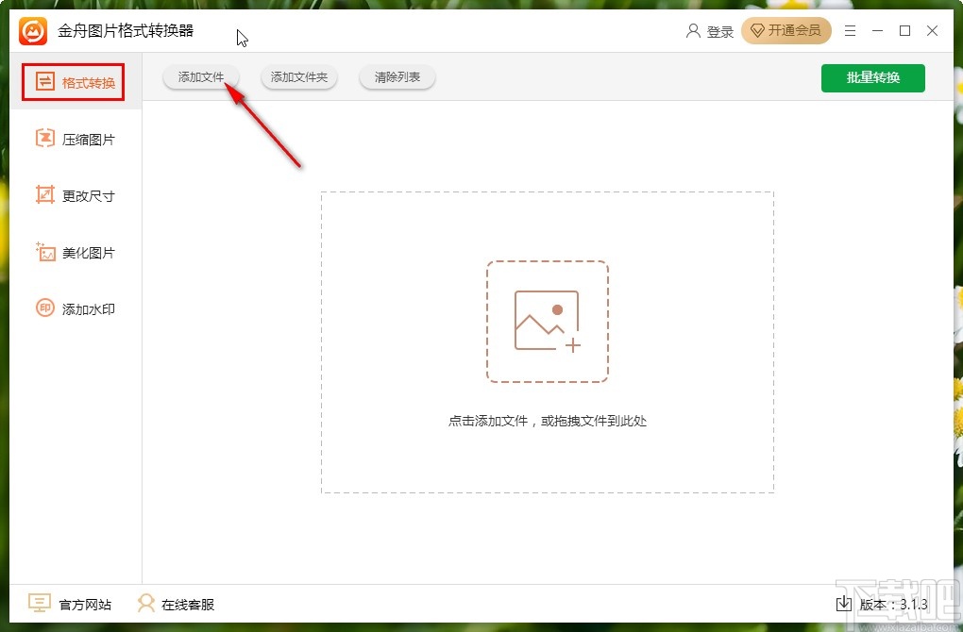This screenshot has height=632, width=963.
Task: Click the 在线客服 customer service icon
Action: click(x=146, y=603)
